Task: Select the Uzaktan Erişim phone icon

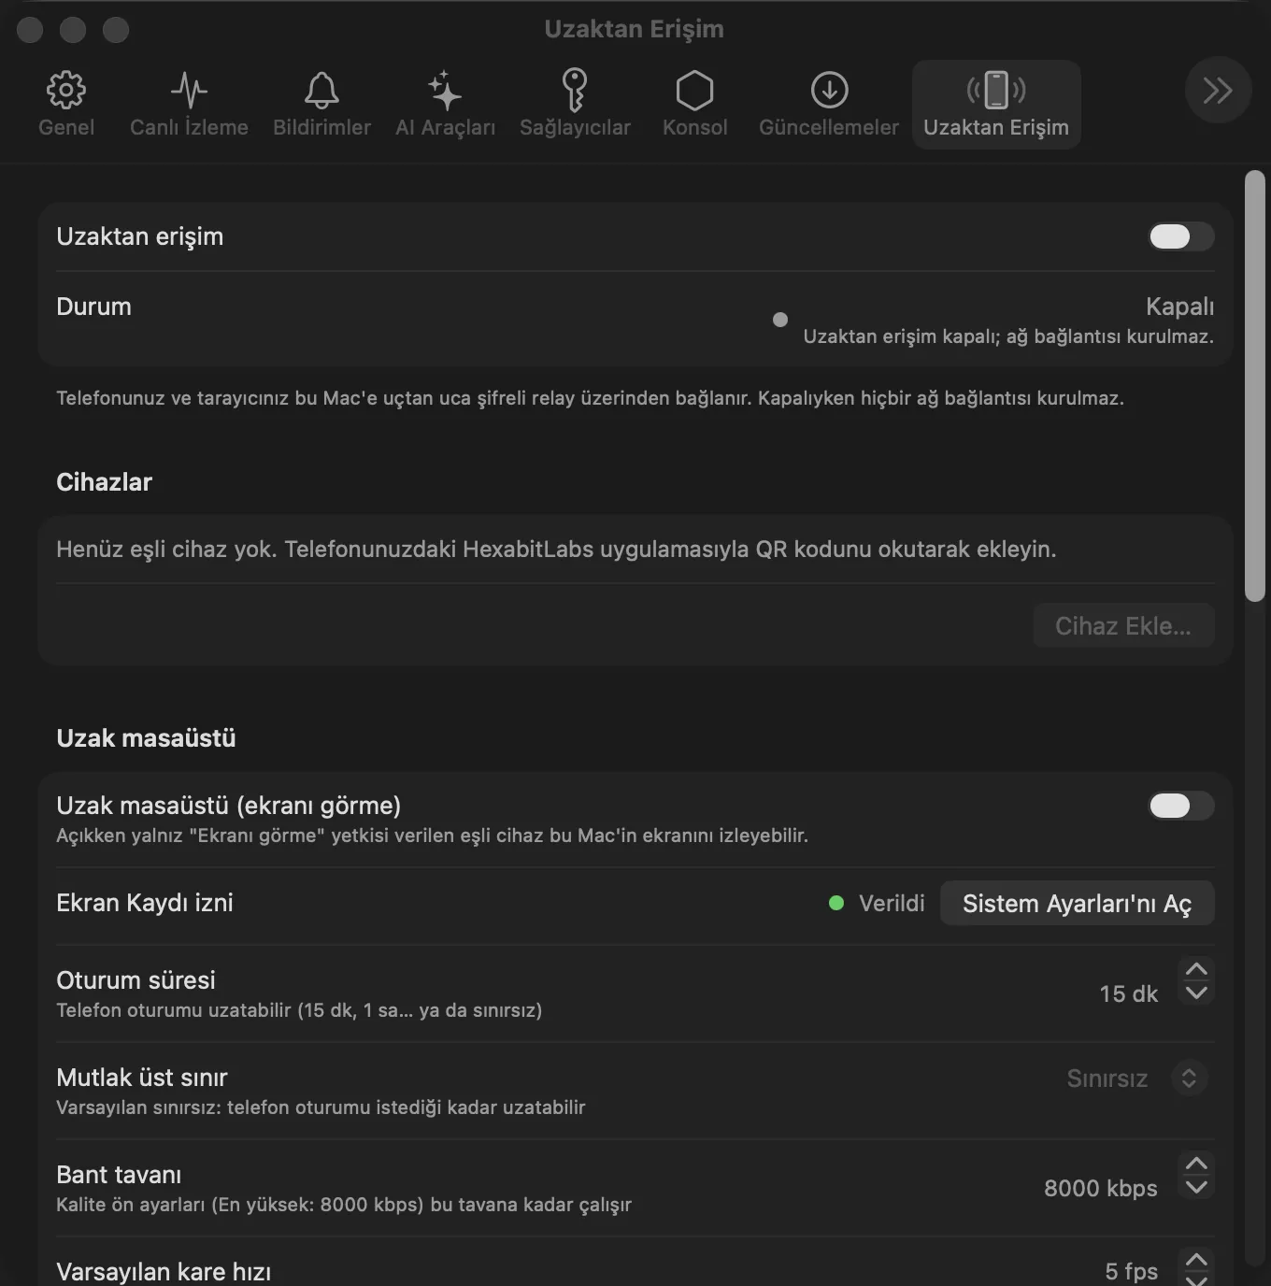Action: pyautogui.click(x=996, y=104)
